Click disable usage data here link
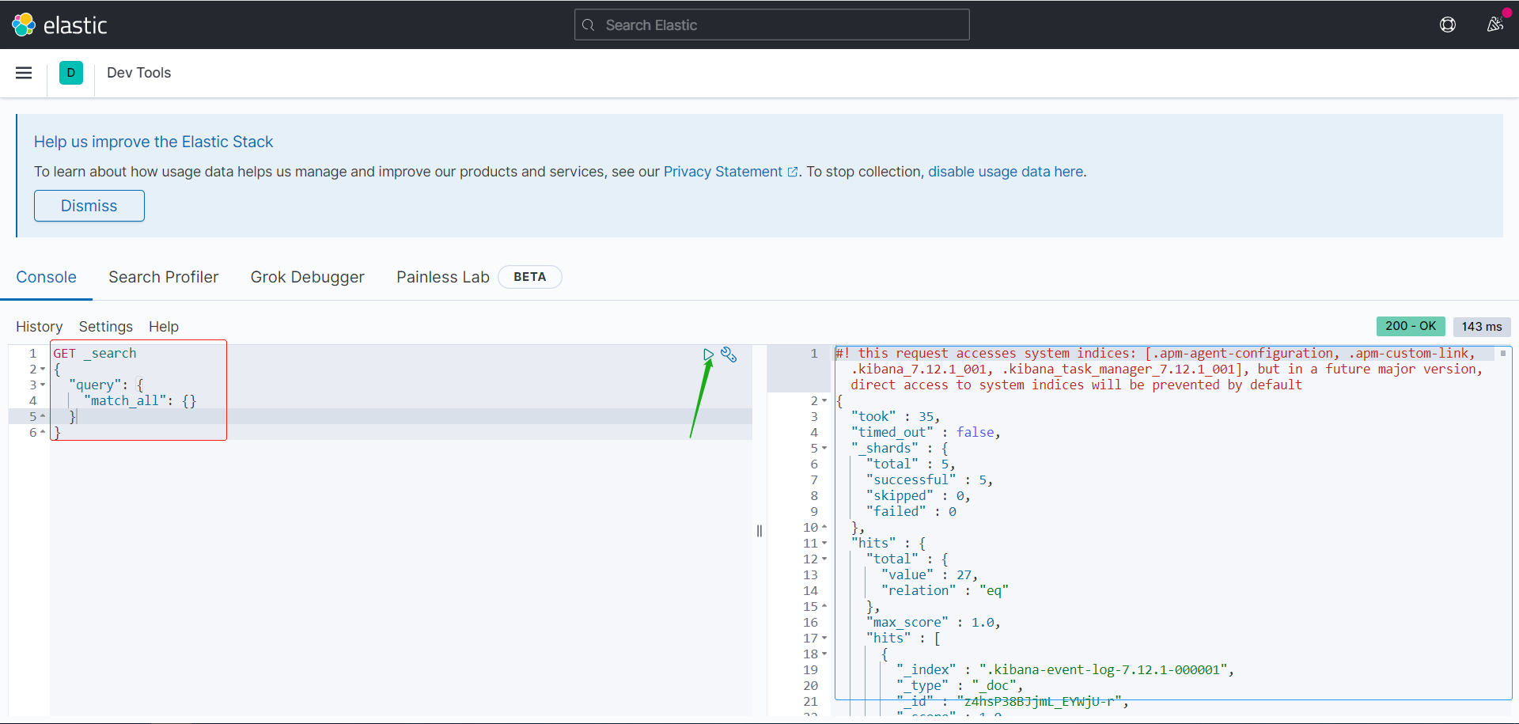 1006,172
